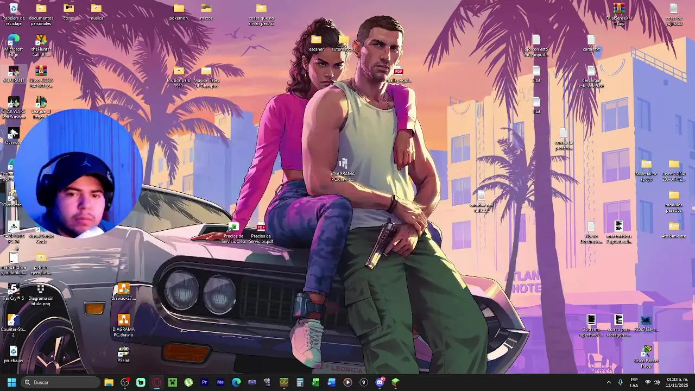Viewport: 695px width, 391px height.
Task: Open Excel from the taskbar
Action: 315,382
